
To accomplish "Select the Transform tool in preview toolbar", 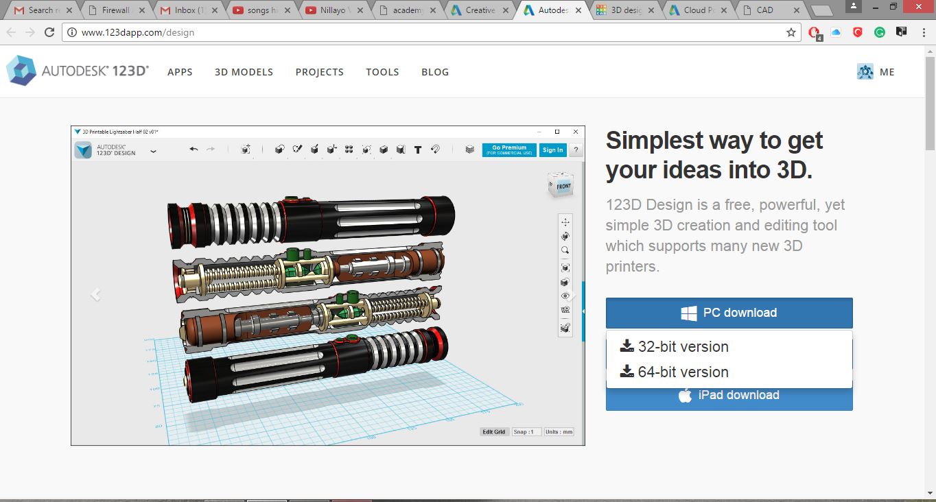I will point(246,150).
